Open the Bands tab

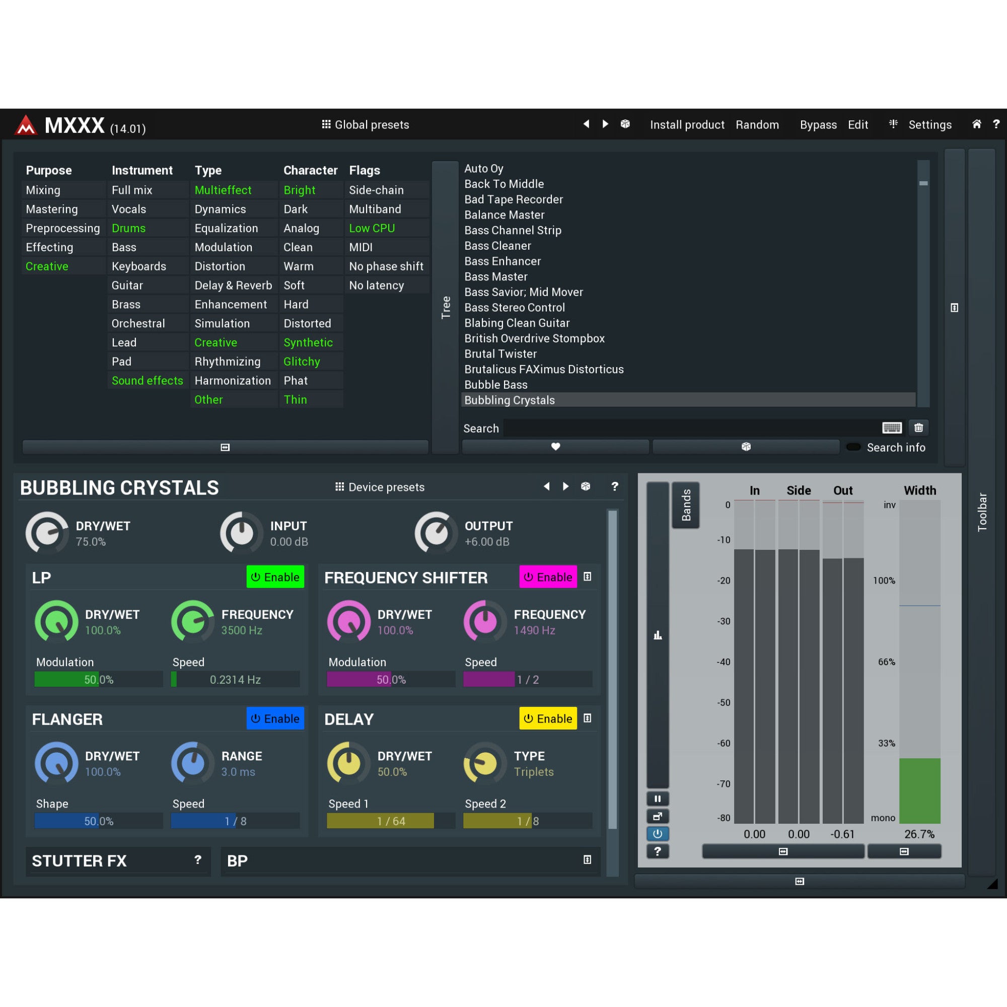tap(686, 505)
